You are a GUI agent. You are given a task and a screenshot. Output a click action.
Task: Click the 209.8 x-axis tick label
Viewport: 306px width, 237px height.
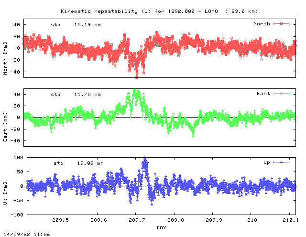click(x=175, y=220)
